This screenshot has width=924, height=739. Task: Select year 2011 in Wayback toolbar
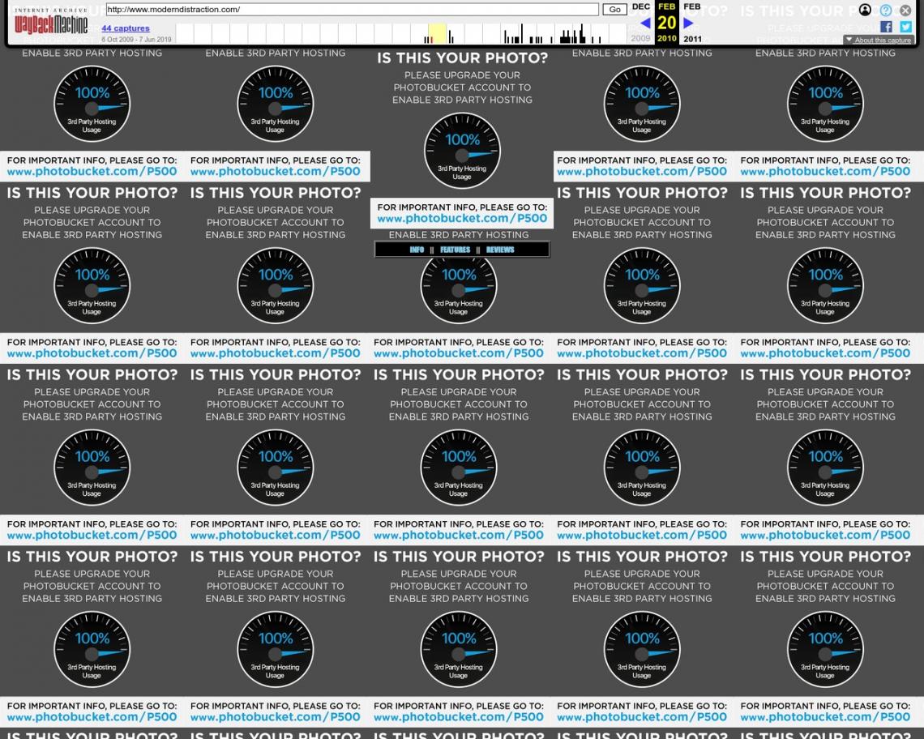pos(692,39)
